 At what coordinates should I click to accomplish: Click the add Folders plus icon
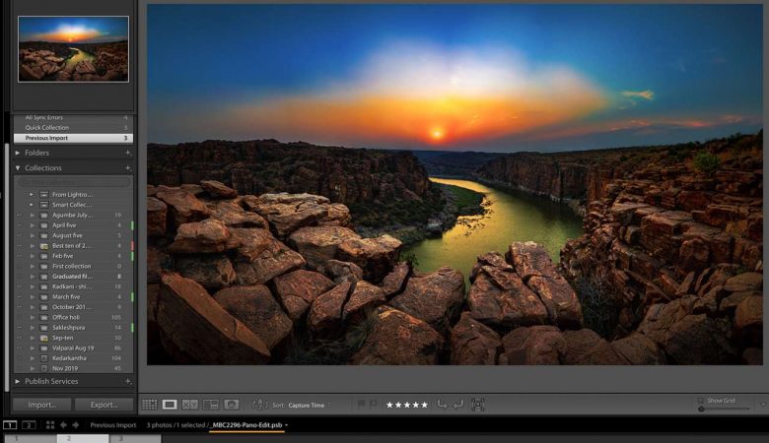[x=127, y=153]
